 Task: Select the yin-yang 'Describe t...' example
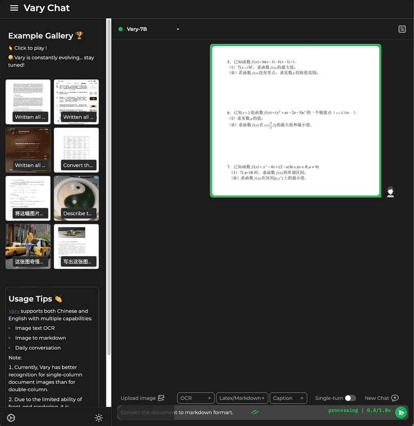(x=76, y=198)
